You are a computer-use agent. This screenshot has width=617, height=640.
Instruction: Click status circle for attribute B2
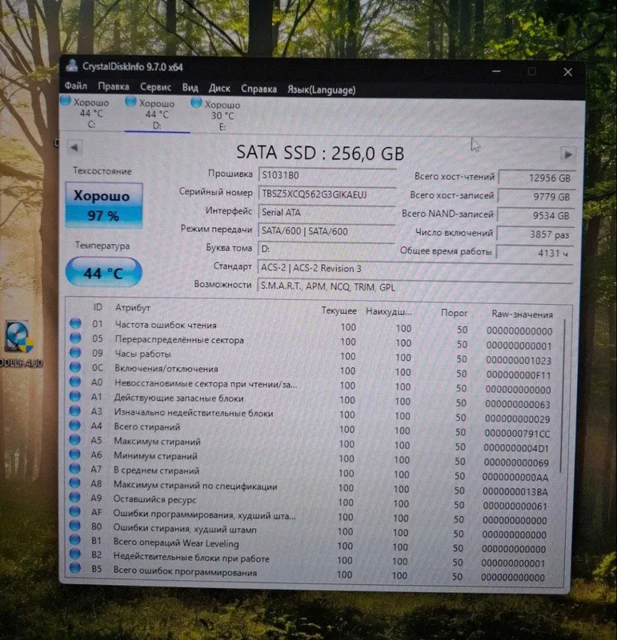pyautogui.click(x=75, y=554)
